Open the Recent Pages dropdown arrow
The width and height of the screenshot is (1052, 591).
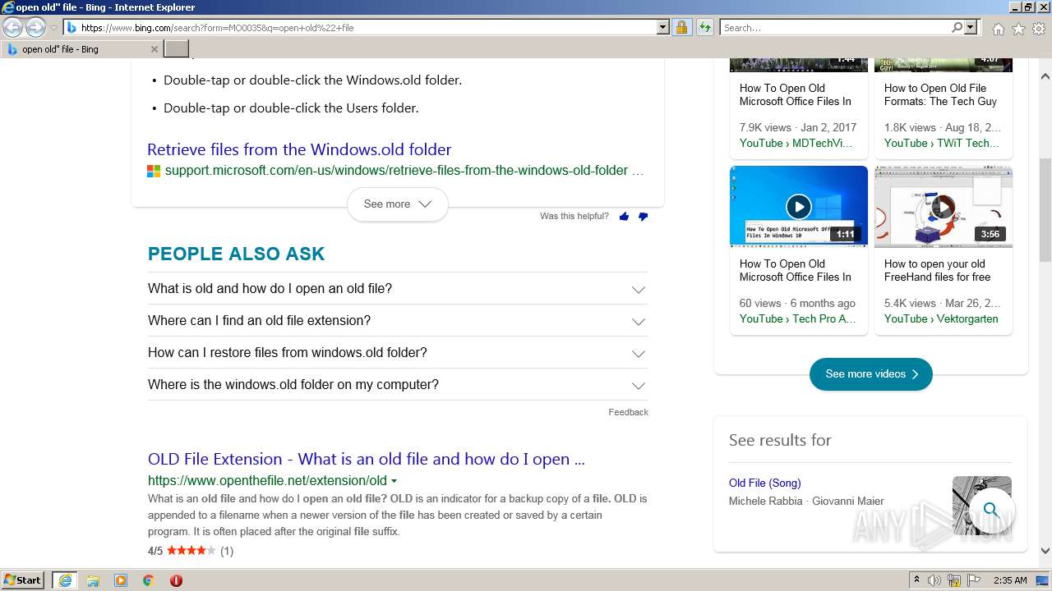coord(53,27)
